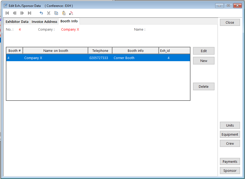Click the Name on booth column header
The width and height of the screenshot is (245, 179).
pyautogui.click(x=56, y=51)
